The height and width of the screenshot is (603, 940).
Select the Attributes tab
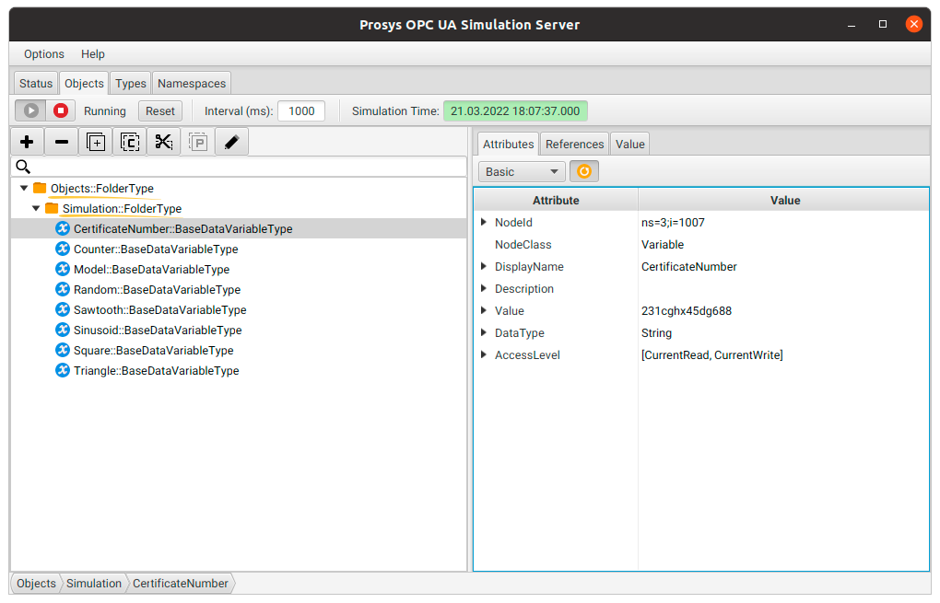click(x=509, y=144)
